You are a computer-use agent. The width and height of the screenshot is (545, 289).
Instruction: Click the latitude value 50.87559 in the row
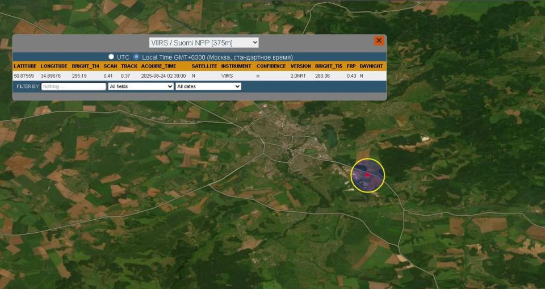[24, 76]
